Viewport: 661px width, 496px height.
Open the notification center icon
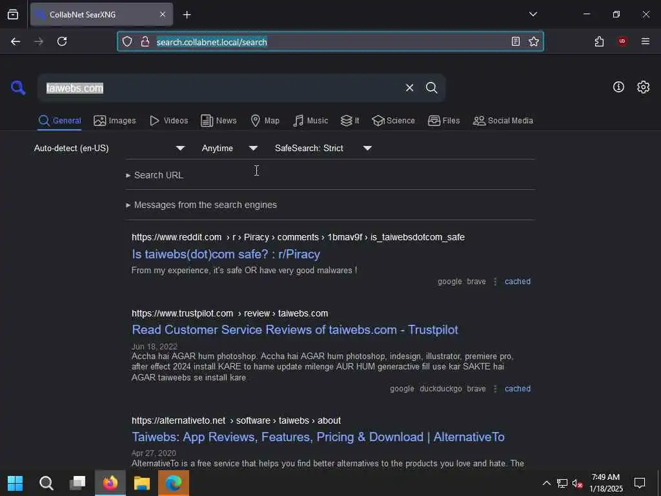(640, 483)
